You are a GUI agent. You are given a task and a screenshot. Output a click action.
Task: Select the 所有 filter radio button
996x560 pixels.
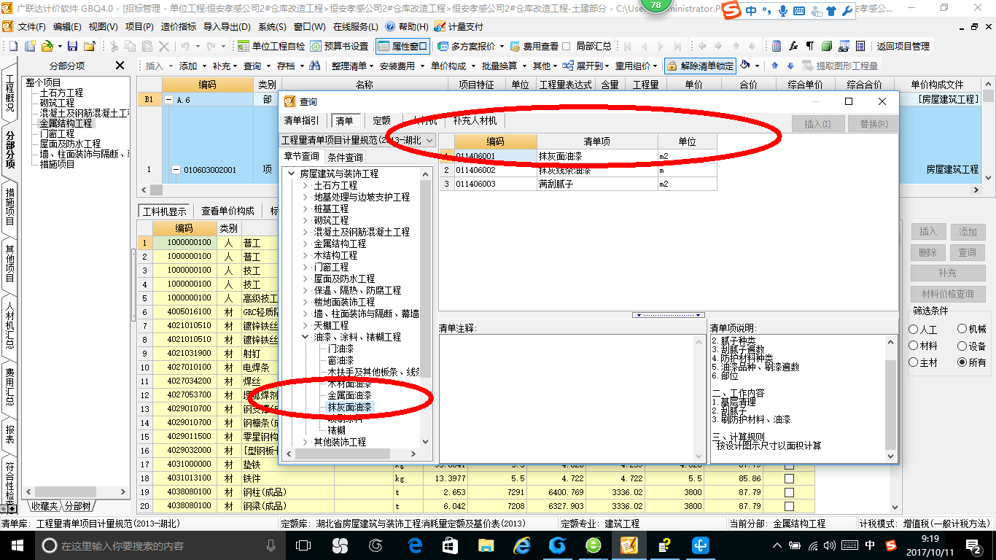[962, 362]
